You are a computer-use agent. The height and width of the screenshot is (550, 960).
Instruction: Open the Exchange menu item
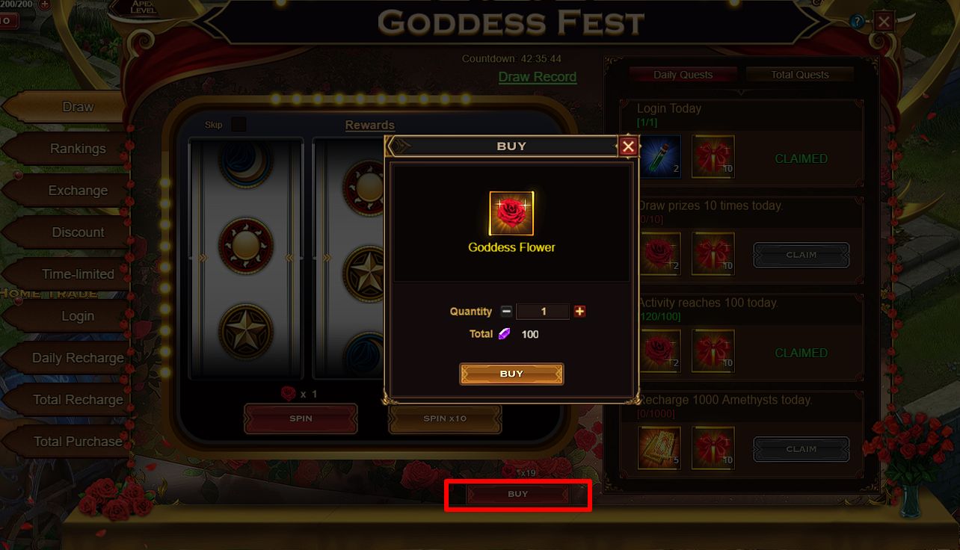tap(78, 191)
